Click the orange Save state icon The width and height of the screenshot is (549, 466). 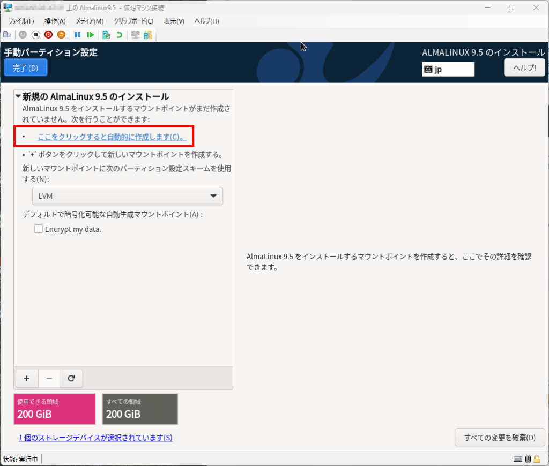click(x=61, y=35)
